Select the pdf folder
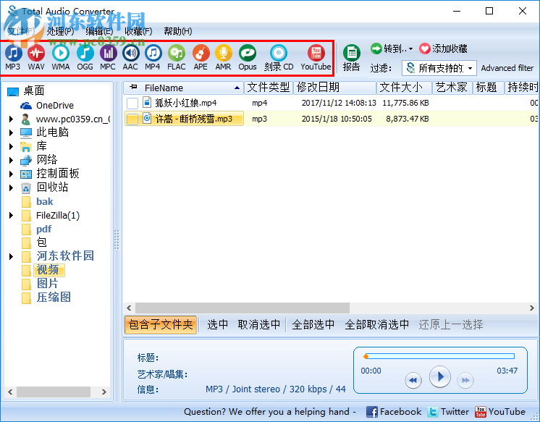The image size is (540, 422). (x=44, y=229)
